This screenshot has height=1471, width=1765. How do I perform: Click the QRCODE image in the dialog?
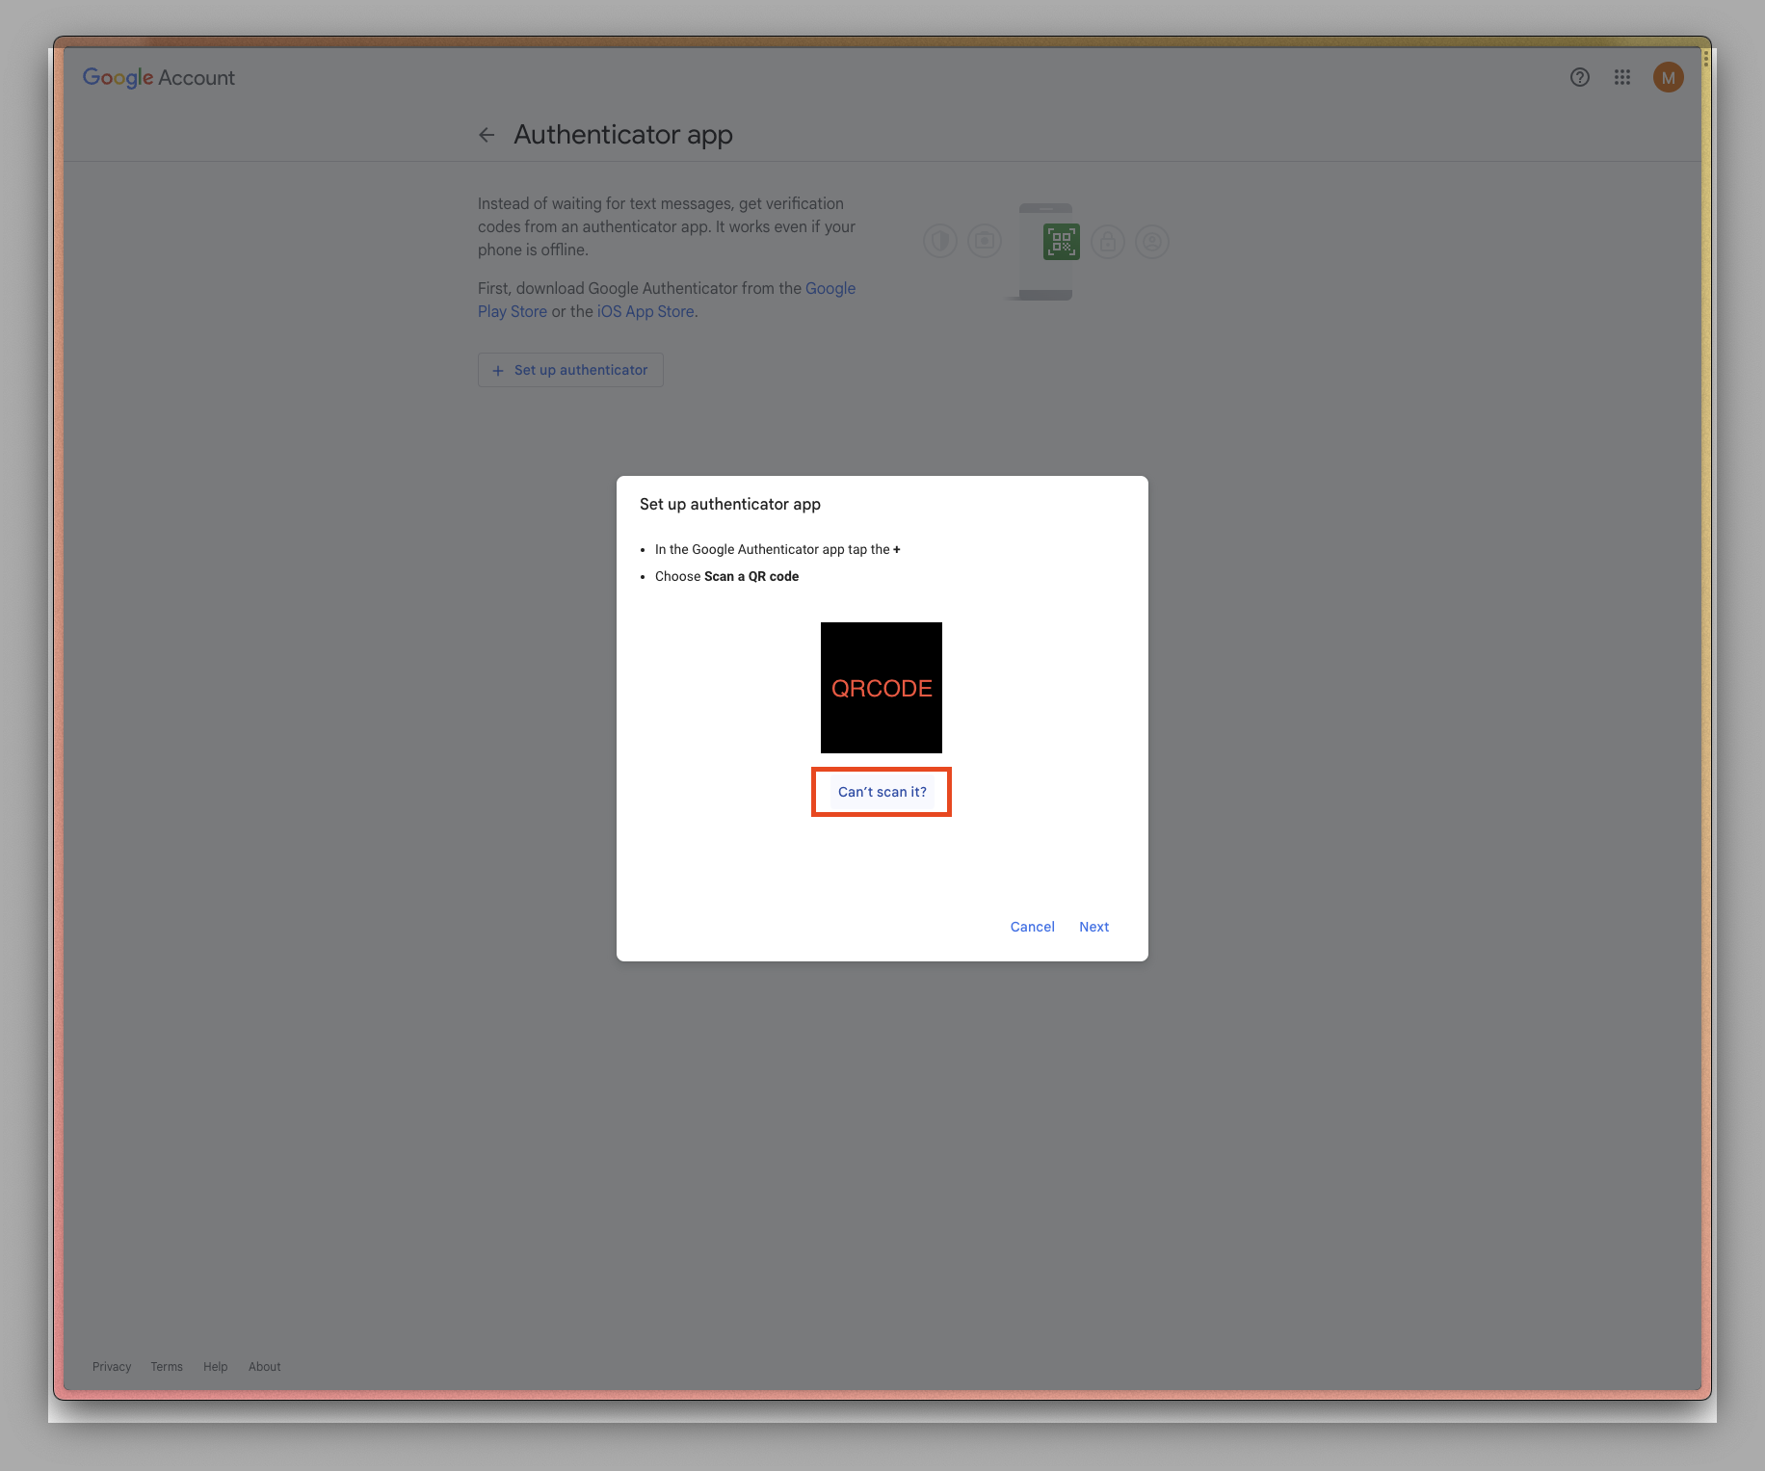[x=882, y=688]
